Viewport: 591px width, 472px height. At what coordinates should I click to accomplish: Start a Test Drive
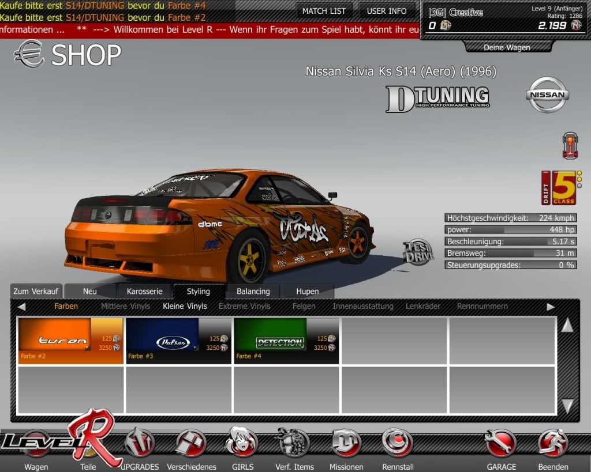pos(418,251)
